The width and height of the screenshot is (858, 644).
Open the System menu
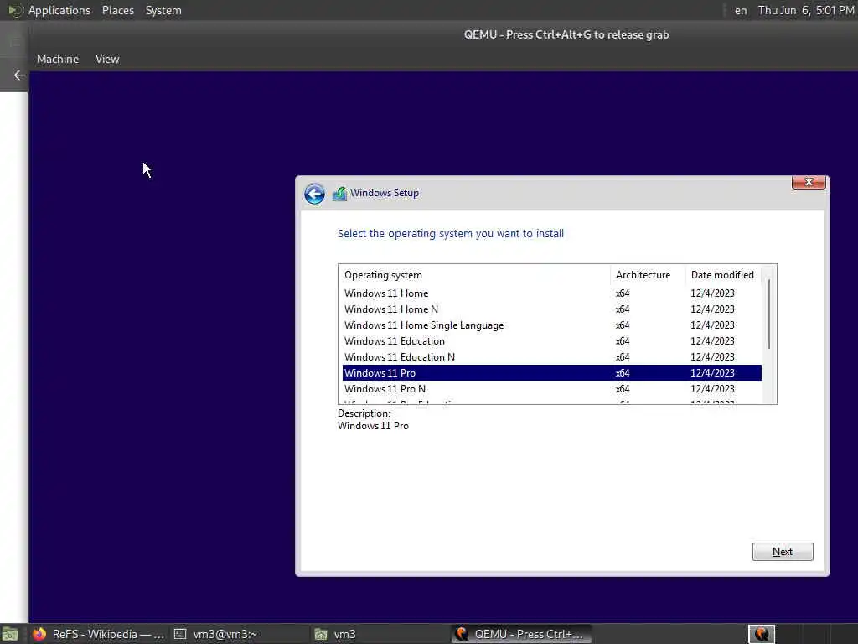click(x=163, y=10)
